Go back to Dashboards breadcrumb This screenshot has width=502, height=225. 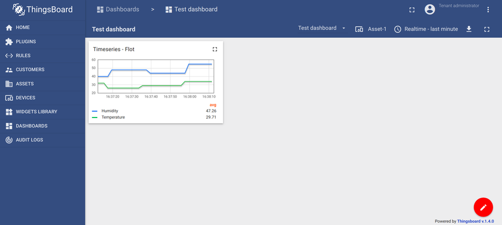pyautogui.click(x=118, y=9)
